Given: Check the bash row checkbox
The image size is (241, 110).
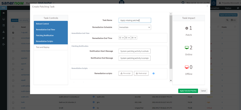Looking at the screenshot, I should (13, 102).
